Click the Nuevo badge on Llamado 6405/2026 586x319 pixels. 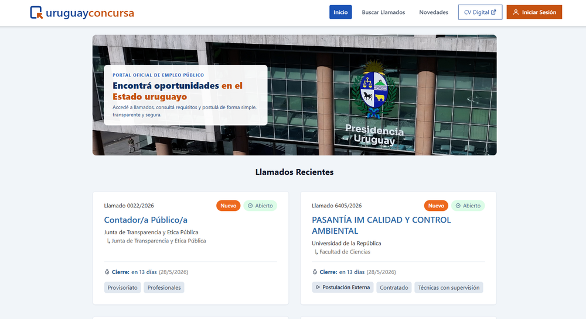[x=436, y=206]
